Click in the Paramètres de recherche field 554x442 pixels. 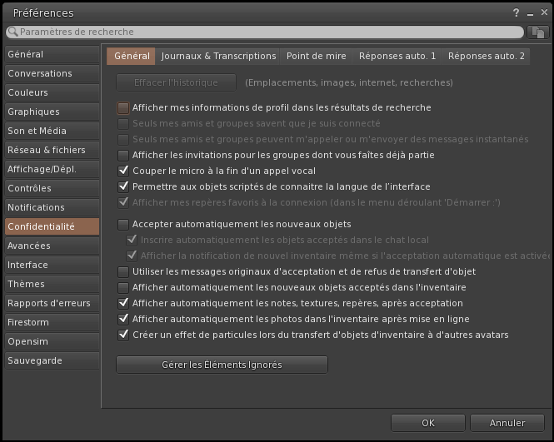click(x=267, y=32)
